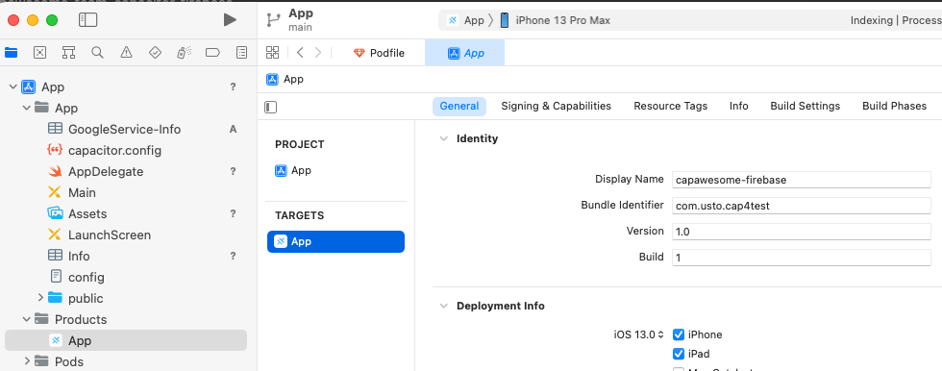Expand the public folder
This screenshot has height=371, width=942.
(40, 298)
